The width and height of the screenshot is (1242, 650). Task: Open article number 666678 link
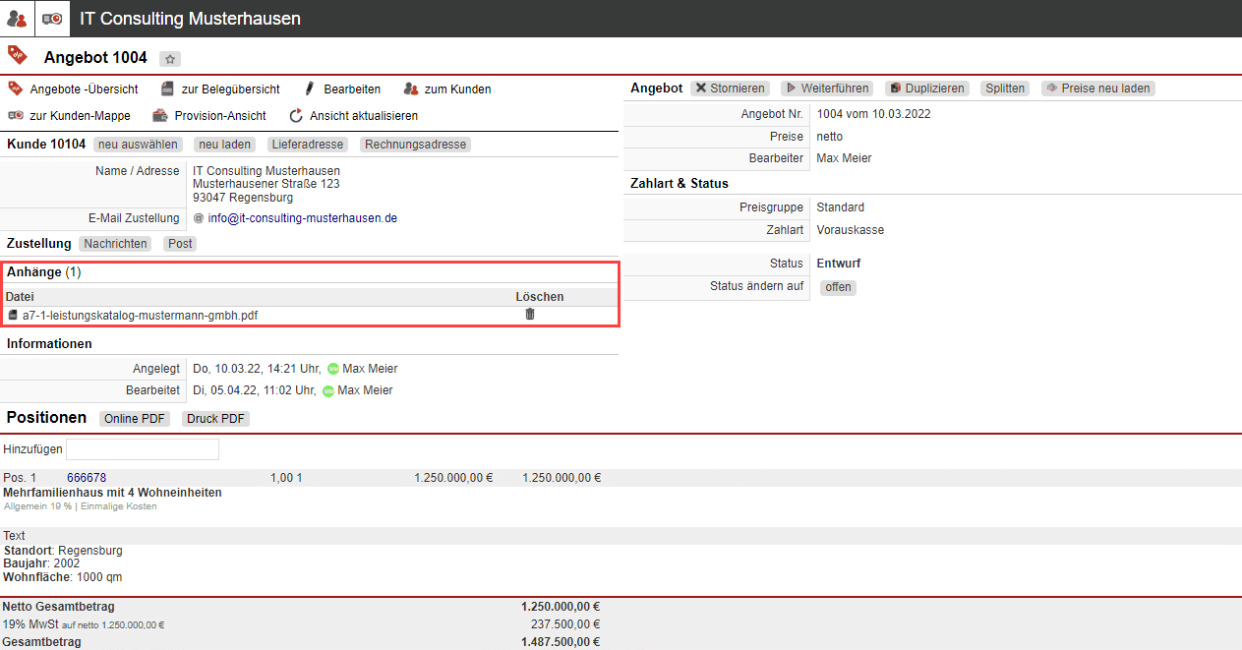[x=87, y=478]
